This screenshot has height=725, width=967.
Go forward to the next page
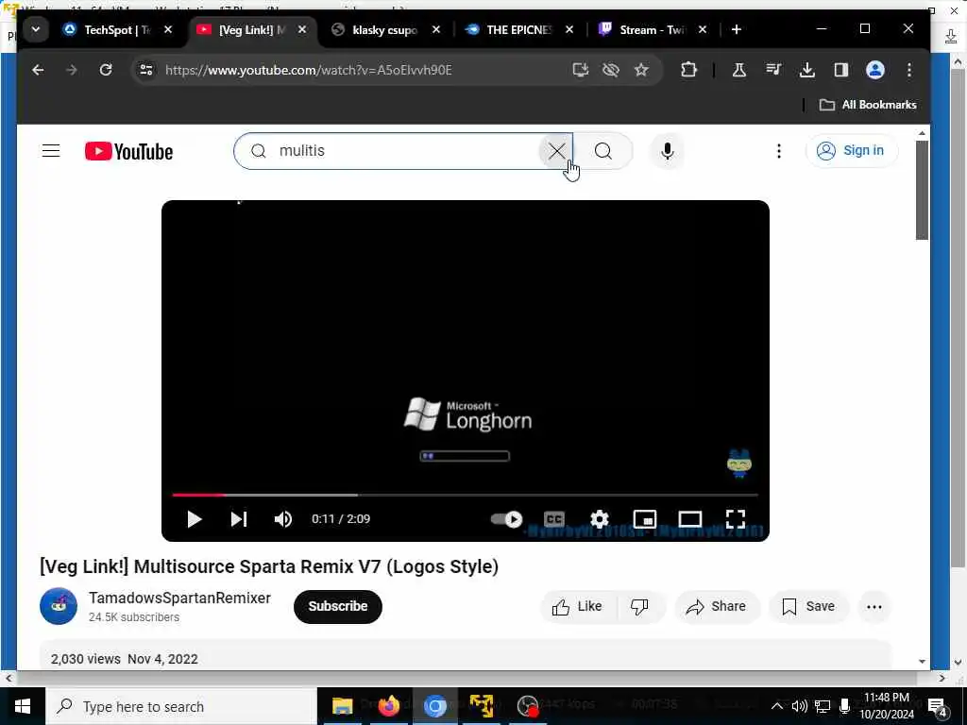pos(72,70)
